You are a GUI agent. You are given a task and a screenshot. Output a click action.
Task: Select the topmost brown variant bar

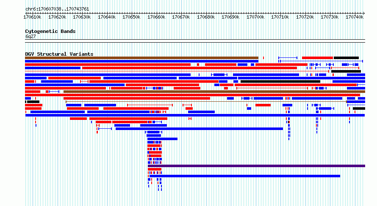[141, 58]
